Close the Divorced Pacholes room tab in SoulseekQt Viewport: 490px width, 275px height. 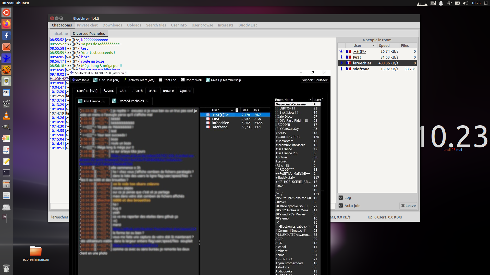(x=147, y=101)
